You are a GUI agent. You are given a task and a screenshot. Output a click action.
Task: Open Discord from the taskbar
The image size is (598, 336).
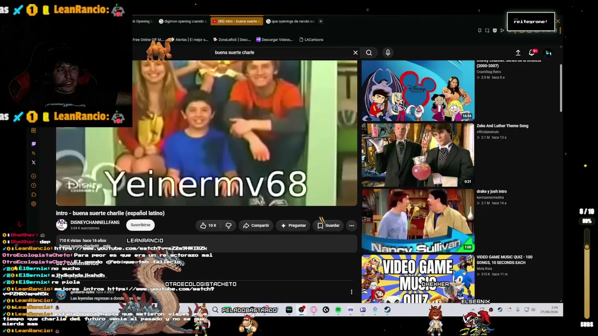point(350,310)
